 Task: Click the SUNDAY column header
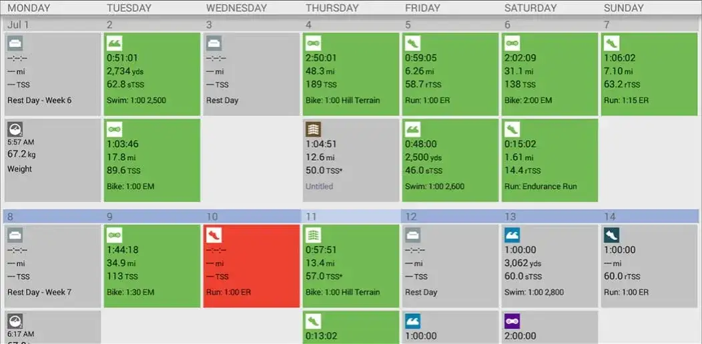point(623,8)
